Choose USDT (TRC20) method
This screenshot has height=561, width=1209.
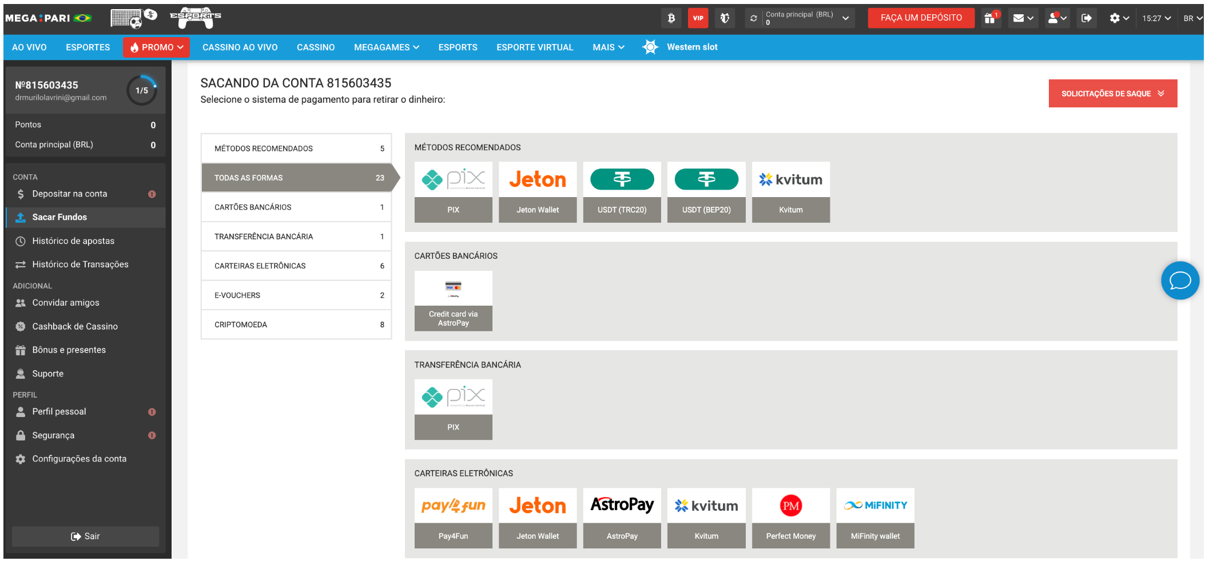(x=622, y=192)
